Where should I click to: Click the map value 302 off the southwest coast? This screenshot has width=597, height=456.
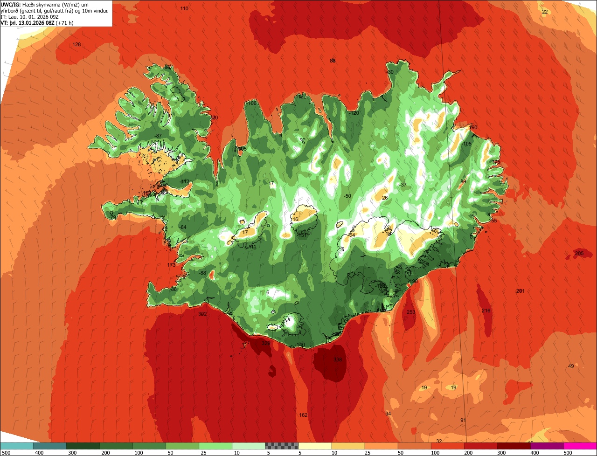pyautogui.click(x=202, y=314)
